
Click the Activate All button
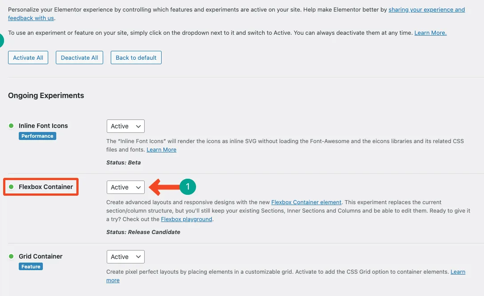pyautogui.click(x=28, y=58)
